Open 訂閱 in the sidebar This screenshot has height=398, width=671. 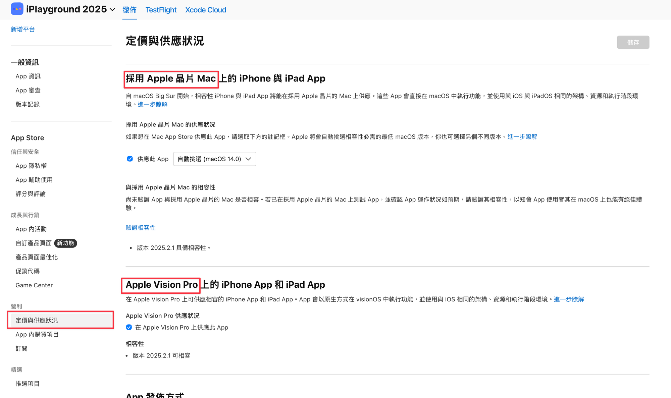pyautogui.click(x=21, y=349)
